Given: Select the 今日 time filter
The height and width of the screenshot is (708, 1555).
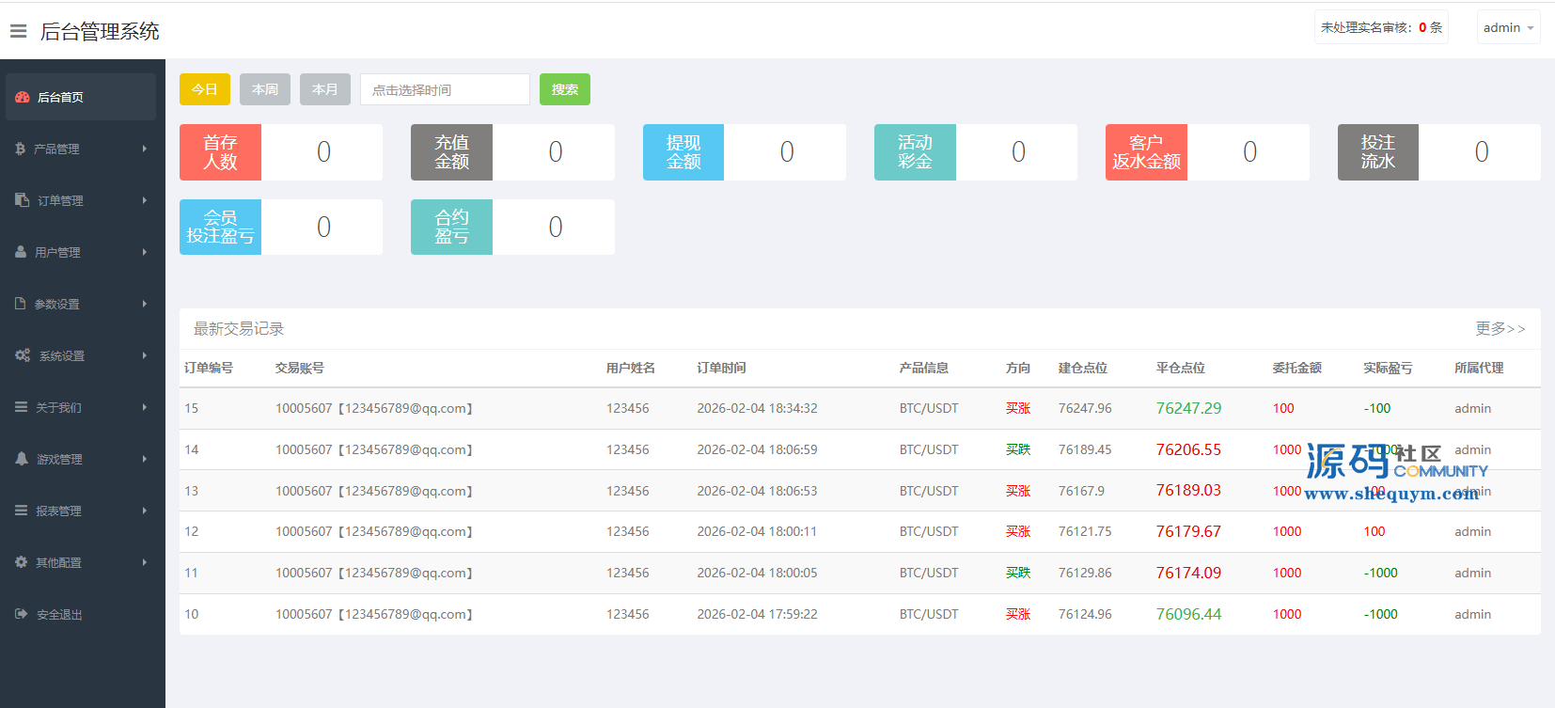Looking at the screenshot, I should click(205, 89).
